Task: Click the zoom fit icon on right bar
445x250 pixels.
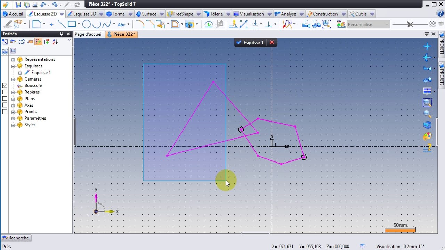Action: pos(427,103)
